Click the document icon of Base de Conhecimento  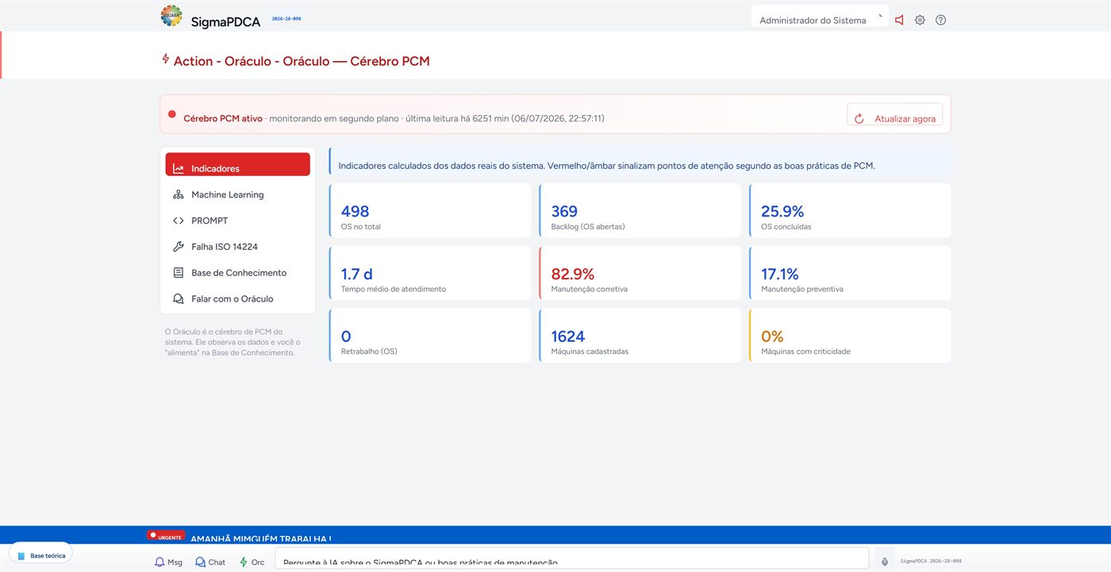point(179,273)
